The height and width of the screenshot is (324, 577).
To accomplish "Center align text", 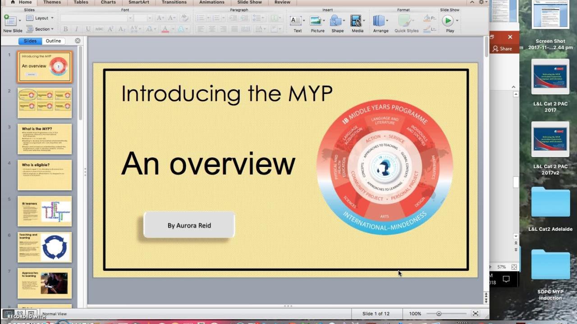I will pyautogui.click(x=212, y=29).
